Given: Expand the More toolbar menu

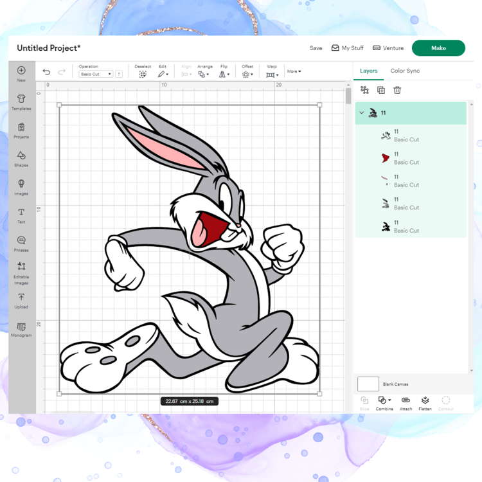Looking at the screenshot, I should pos(294,71).
